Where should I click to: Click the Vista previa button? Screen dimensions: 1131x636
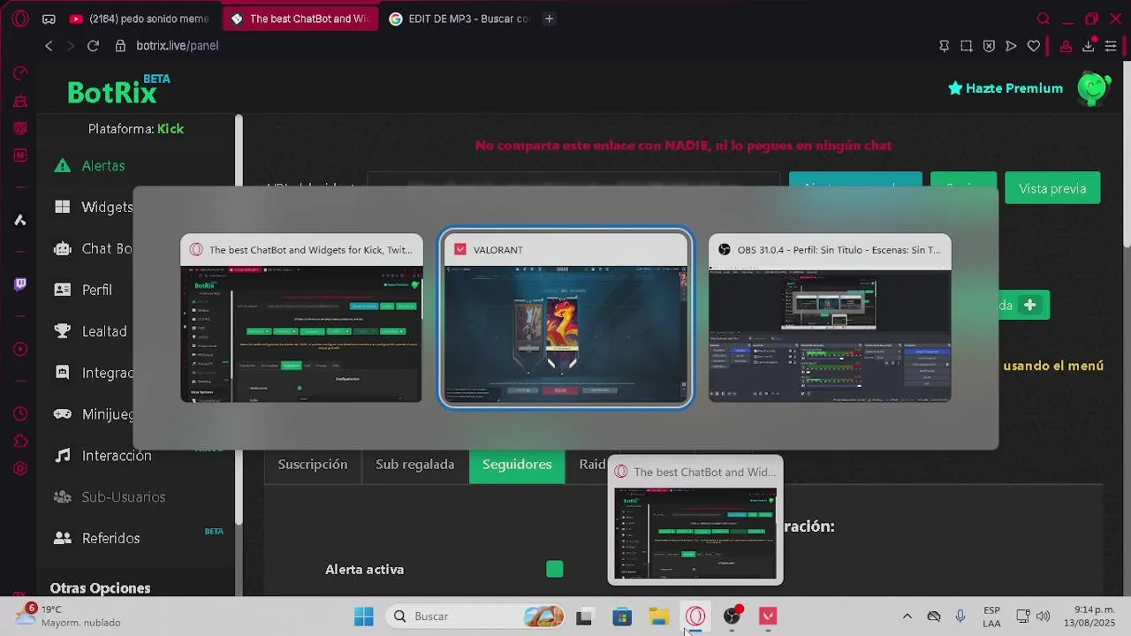(1052, 188)
